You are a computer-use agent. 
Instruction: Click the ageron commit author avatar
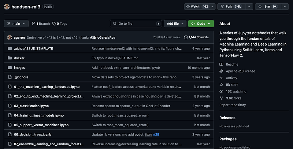point(10,38)
